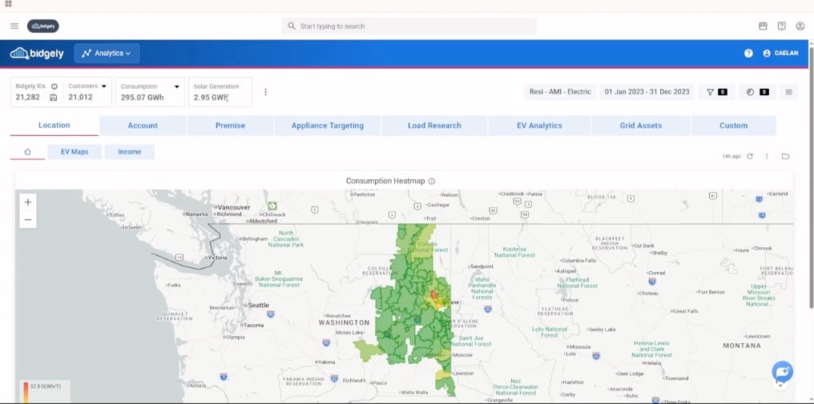
Task: Zoom in on the map
Action: pos(28,202)
